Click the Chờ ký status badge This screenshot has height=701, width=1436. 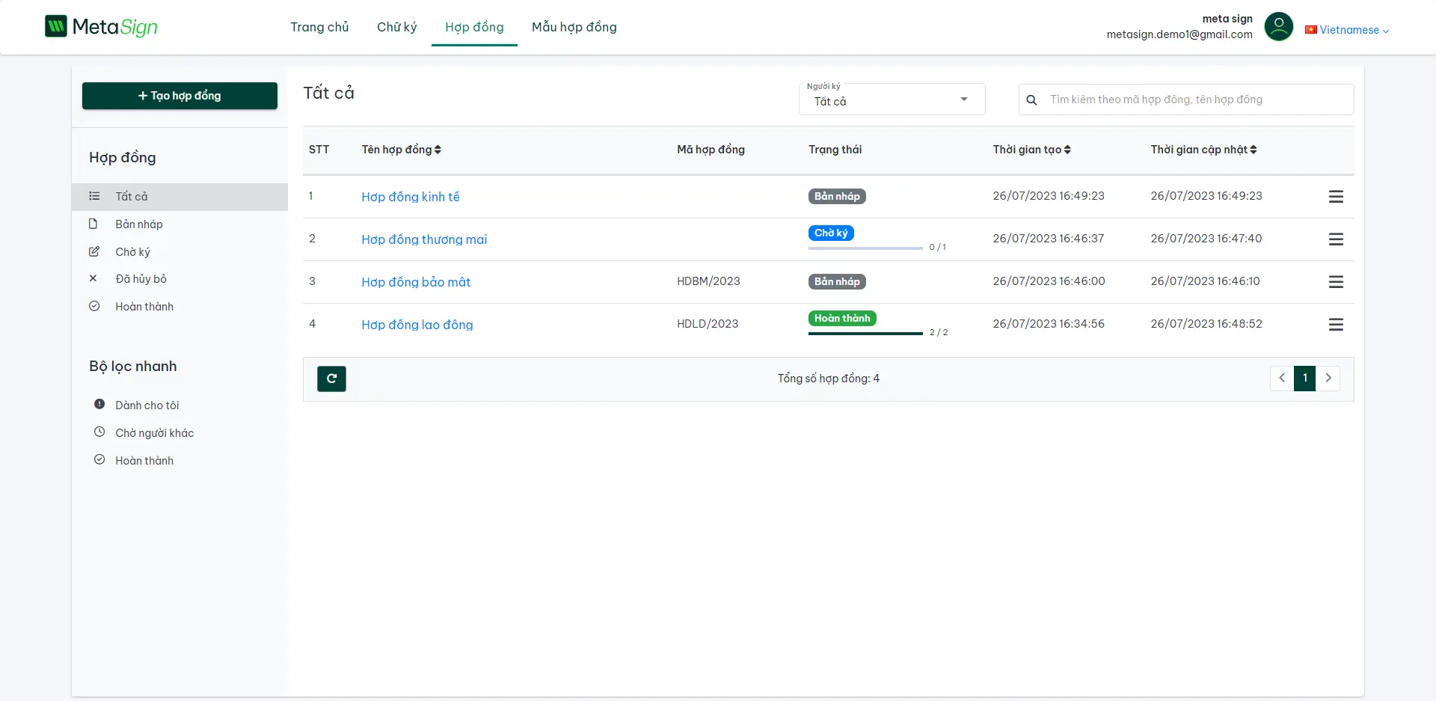pos(831,233)
